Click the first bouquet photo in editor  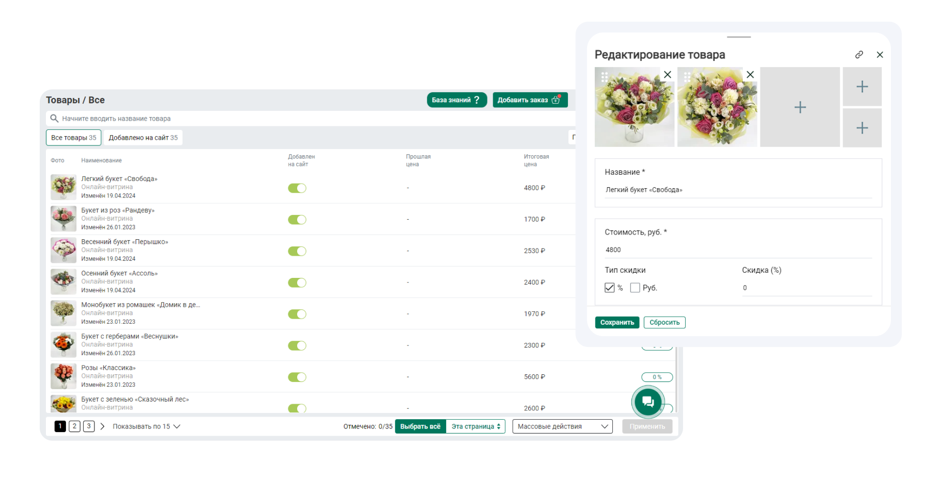[635, 107]
